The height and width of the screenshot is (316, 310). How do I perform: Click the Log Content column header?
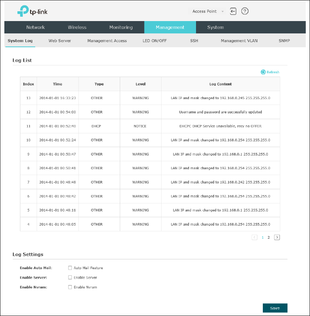(221, 84)
